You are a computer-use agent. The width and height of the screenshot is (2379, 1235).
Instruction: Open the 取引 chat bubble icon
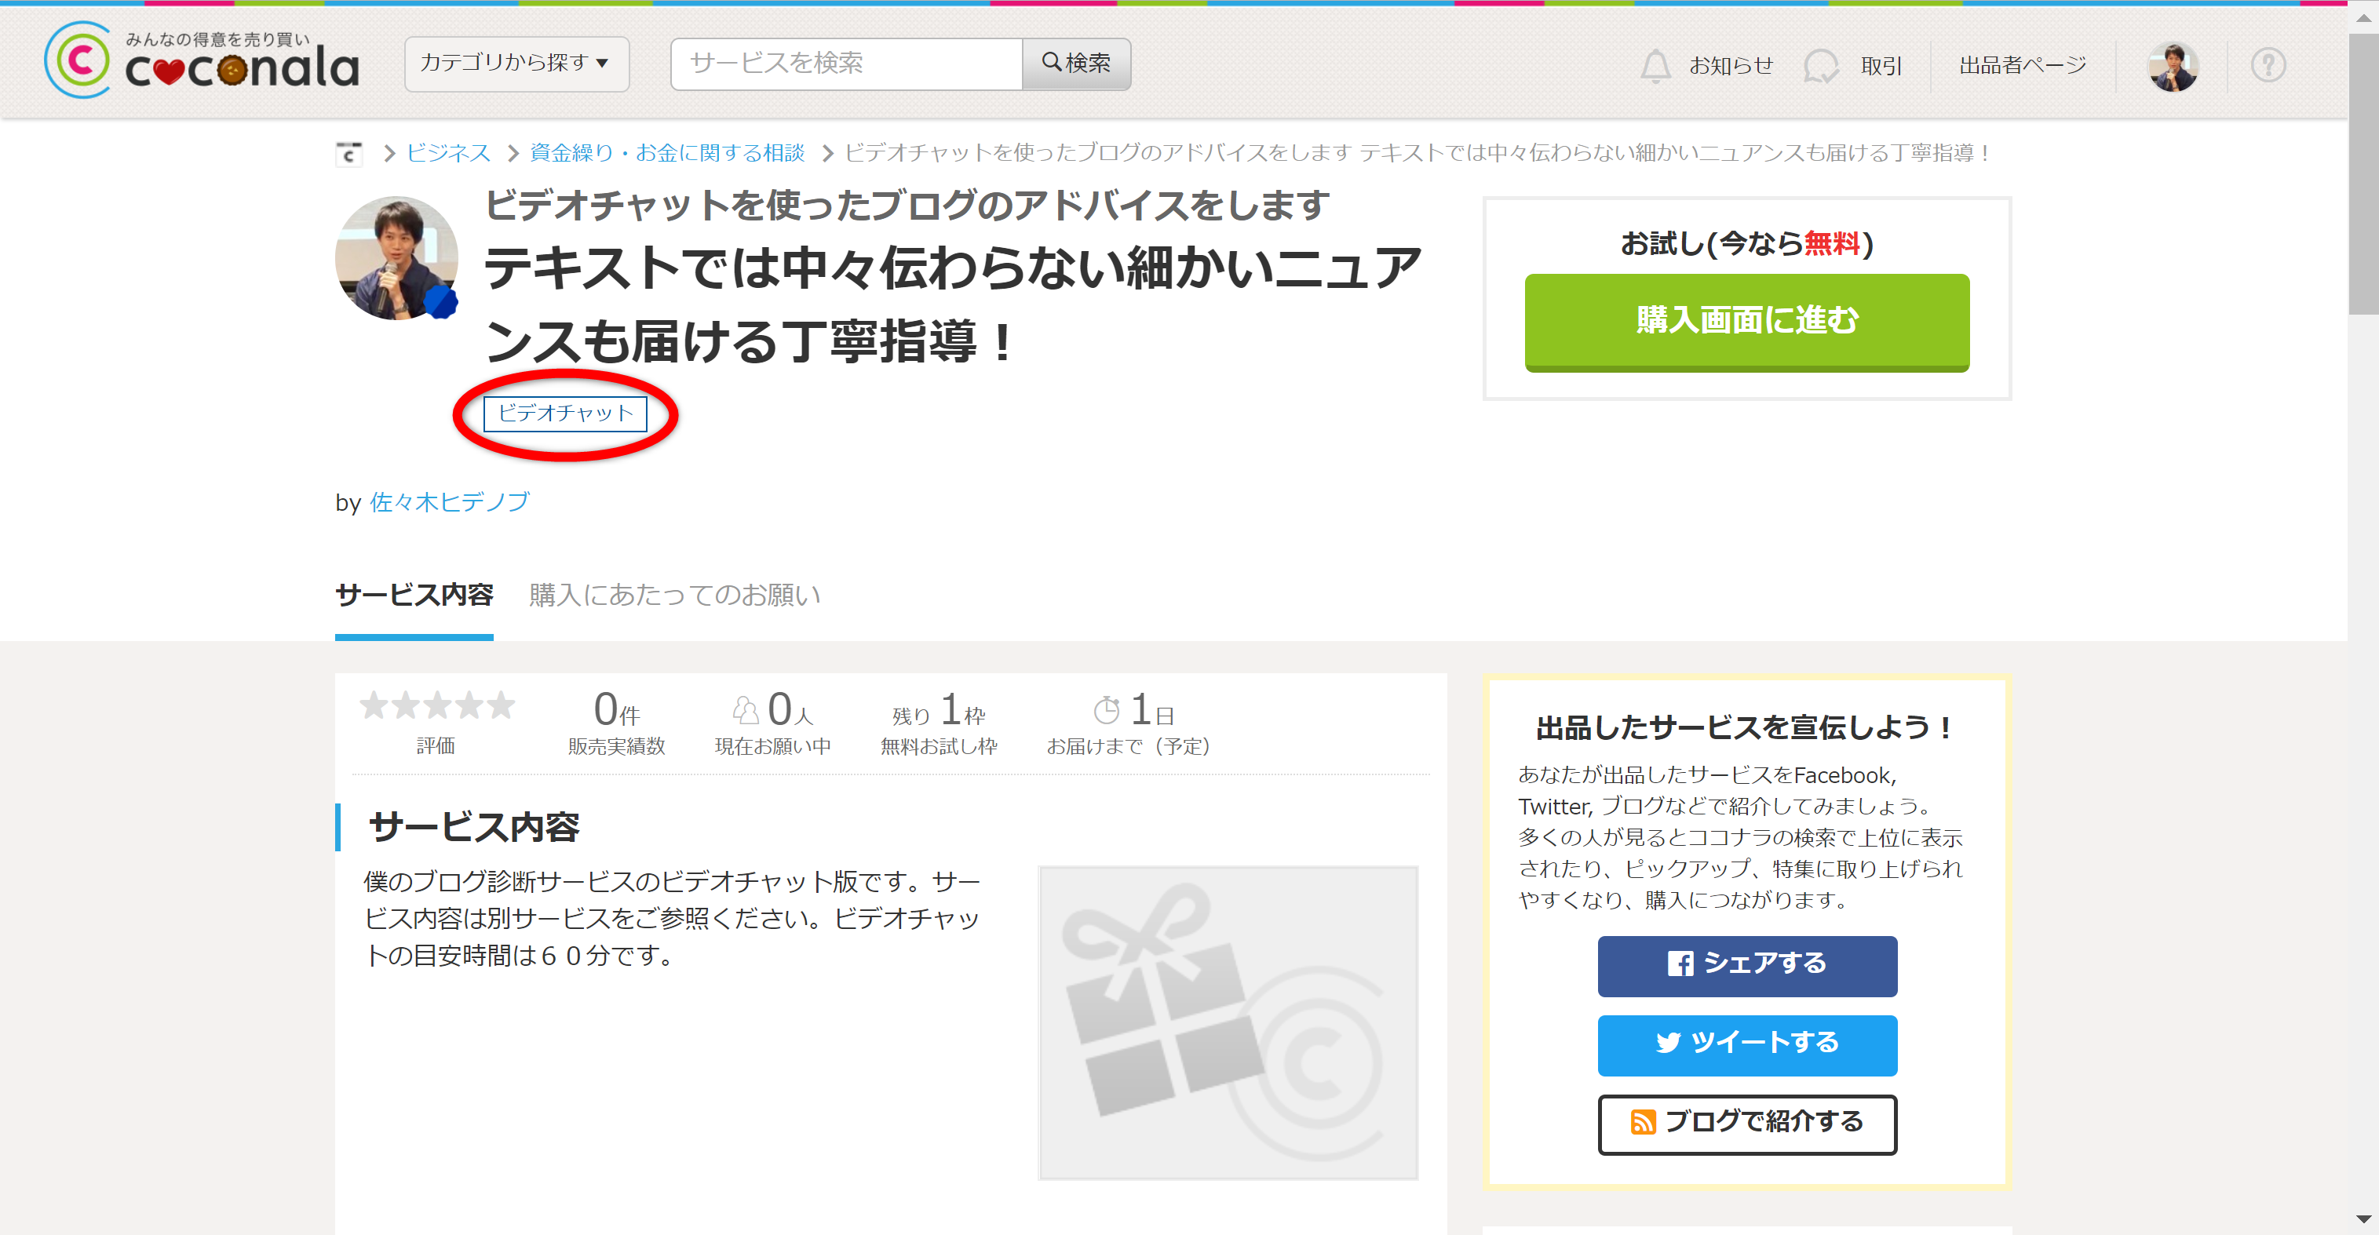(1820, 66)
